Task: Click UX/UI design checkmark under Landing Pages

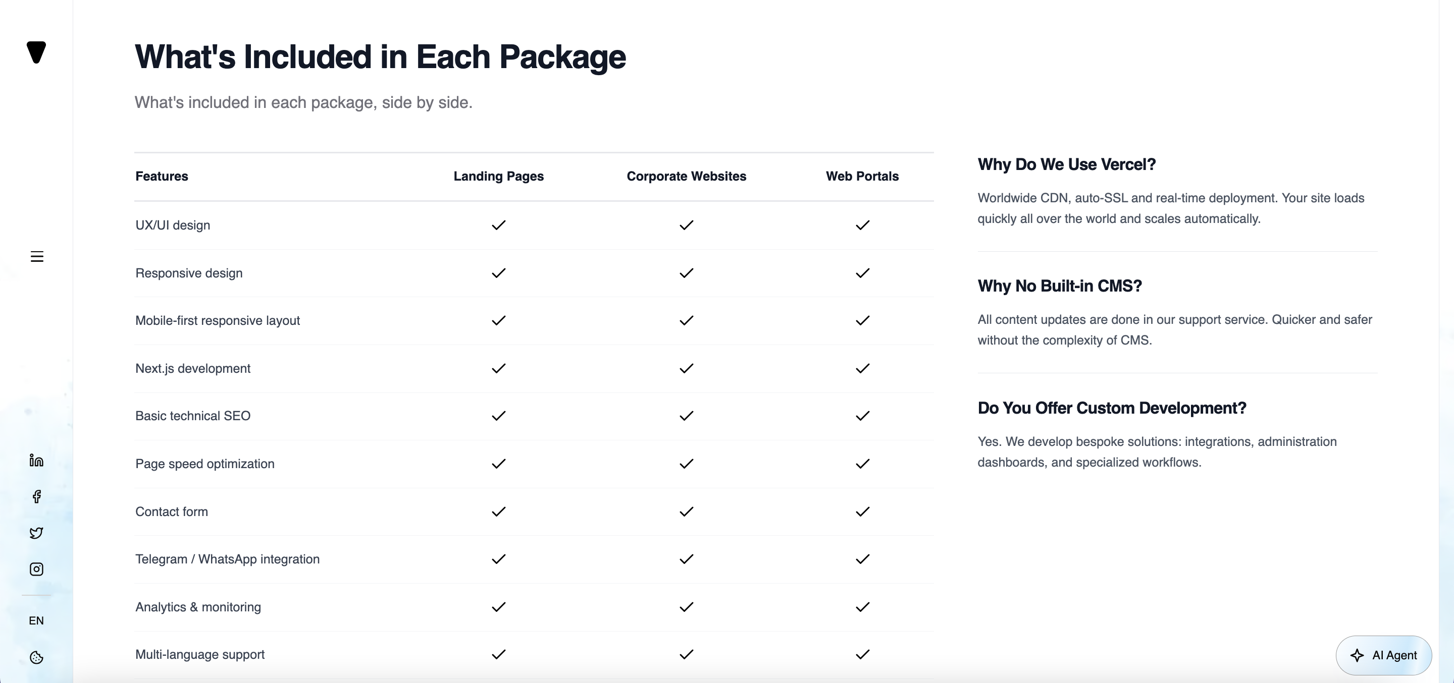Action: point(498,225)
